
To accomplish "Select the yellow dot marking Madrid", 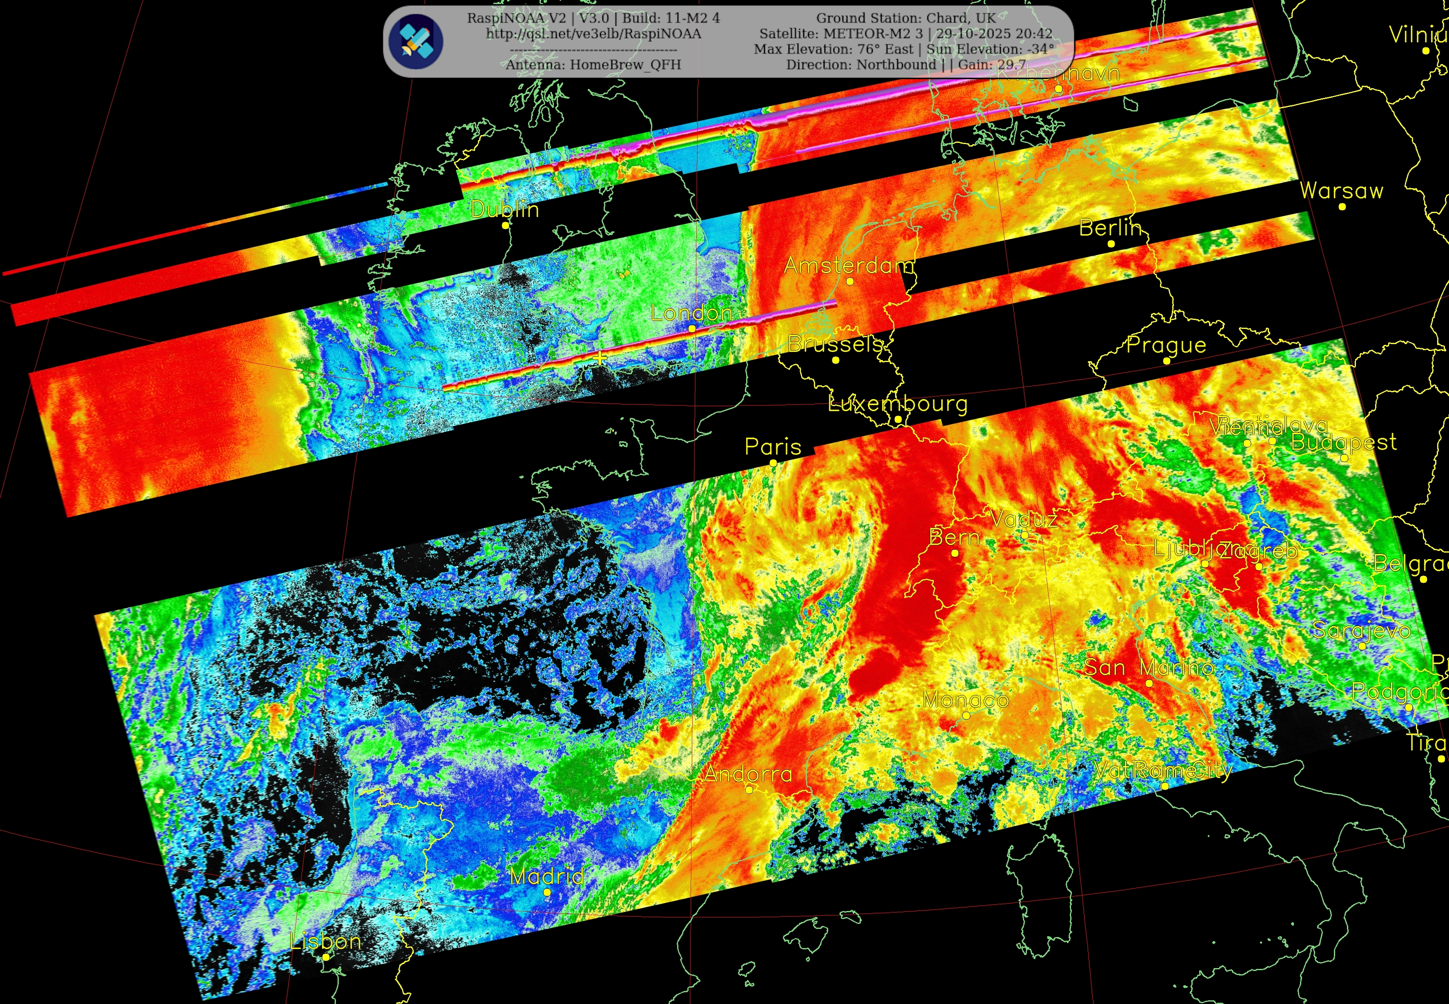I will click(547, 892).
